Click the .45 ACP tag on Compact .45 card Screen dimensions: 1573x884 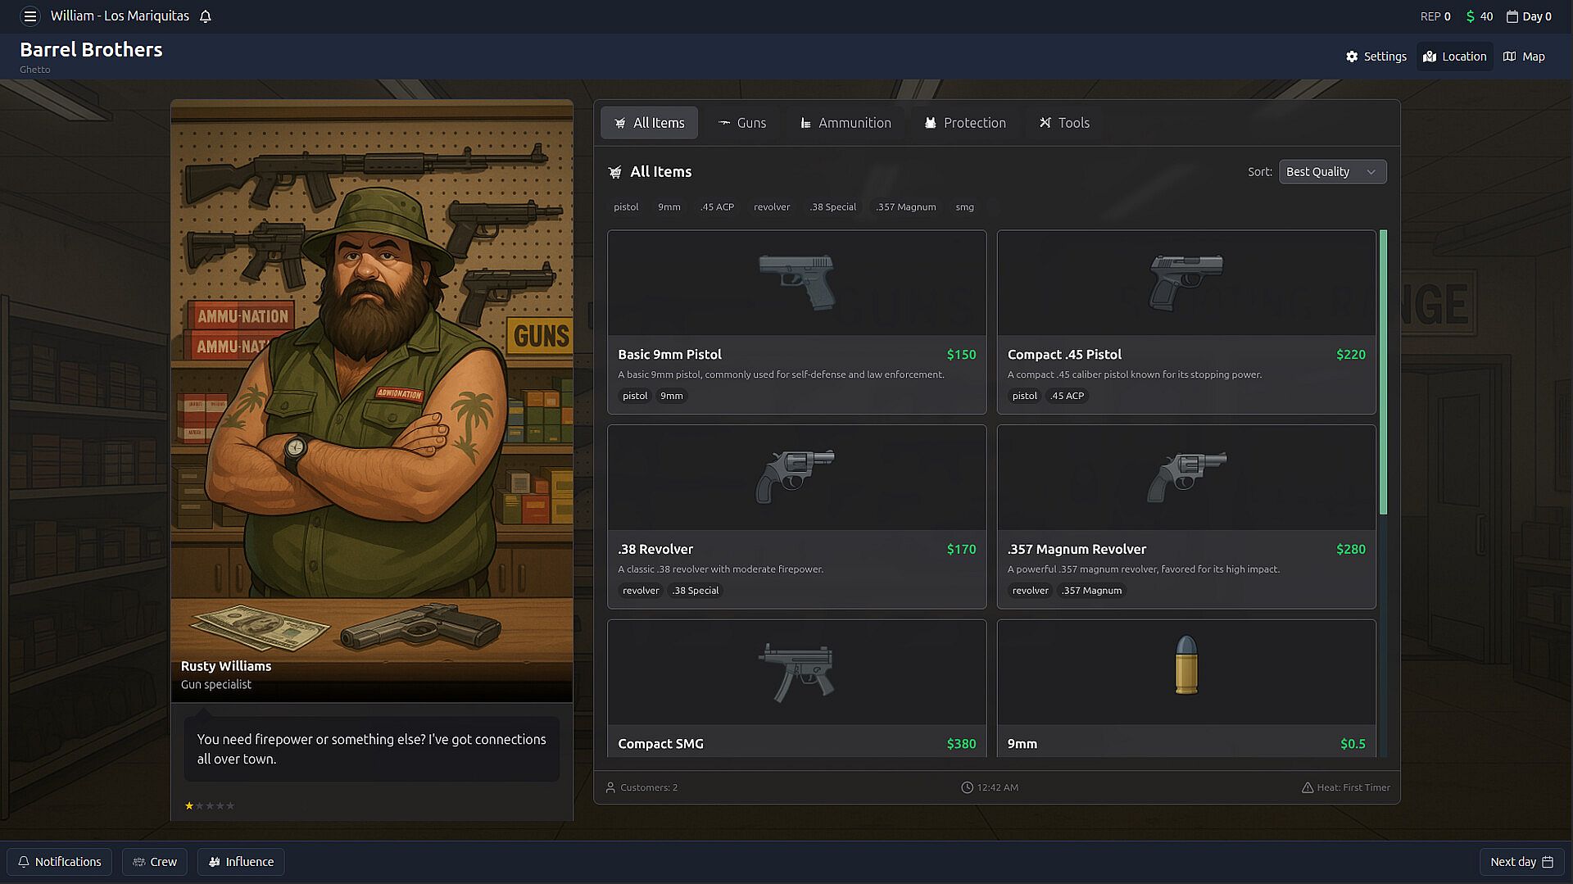click(1067, 396)
